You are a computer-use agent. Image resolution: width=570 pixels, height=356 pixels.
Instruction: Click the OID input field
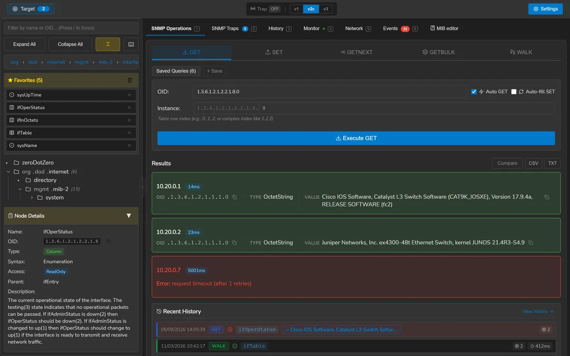tap(330, 92)
